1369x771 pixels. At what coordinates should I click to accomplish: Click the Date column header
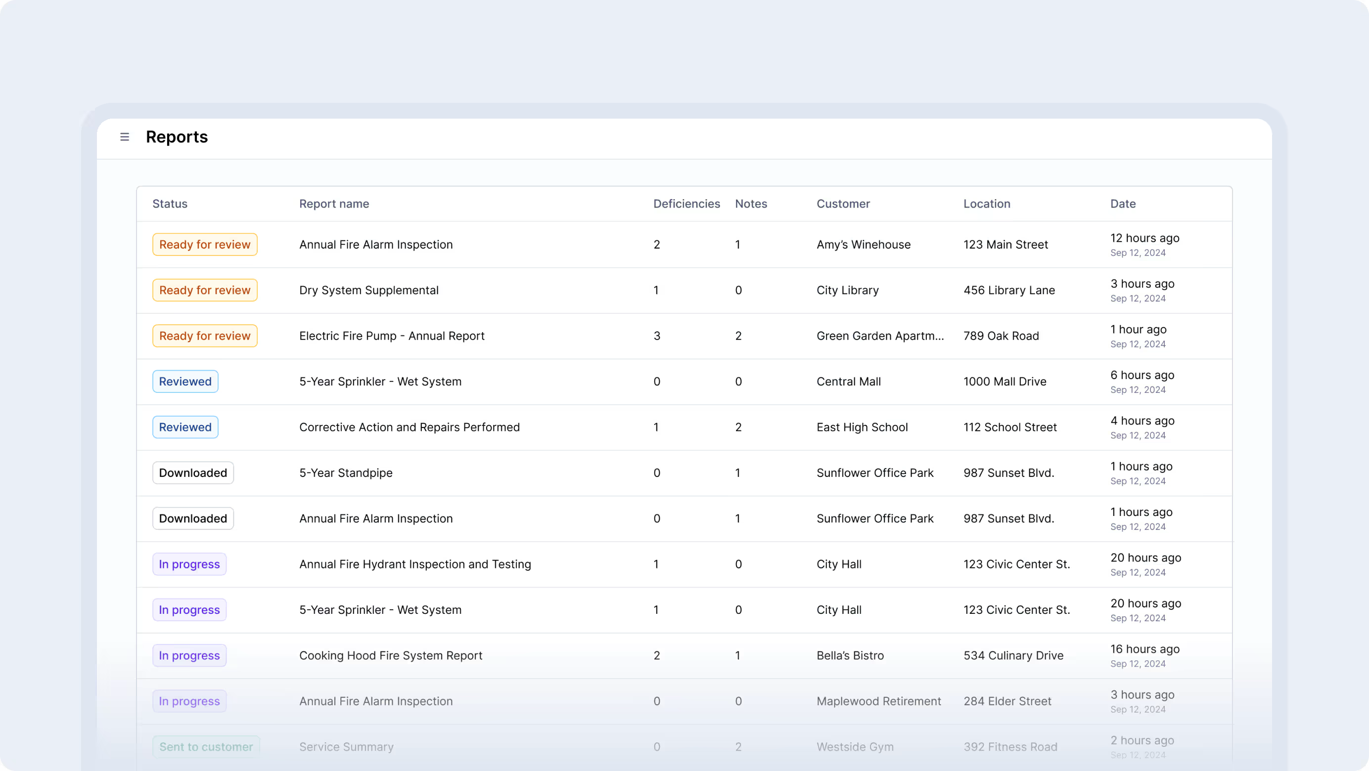coord(1122,204)
